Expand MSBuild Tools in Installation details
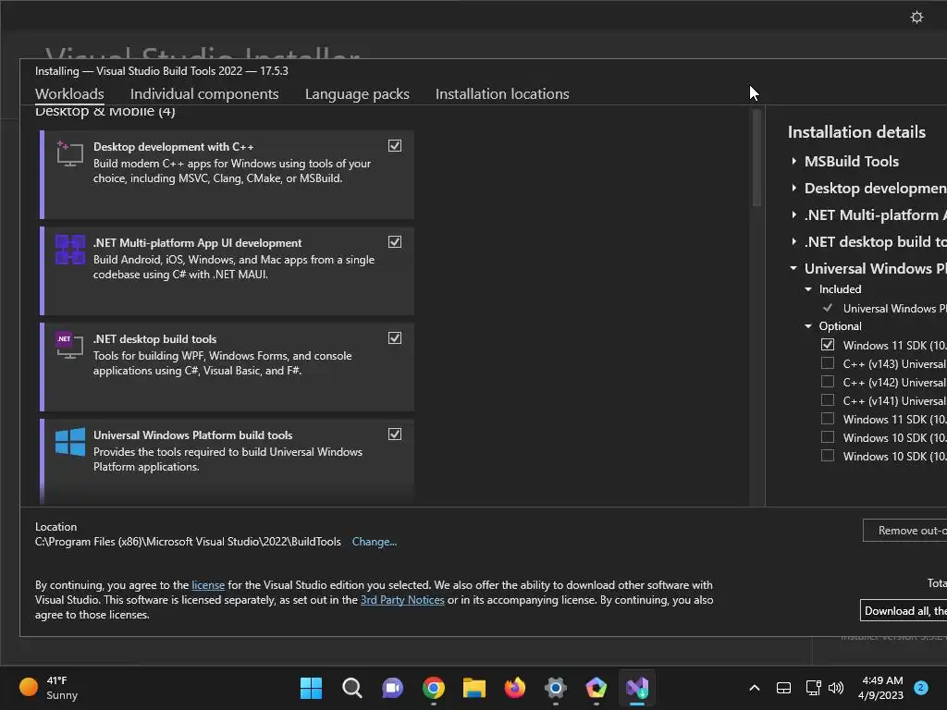947x710 pixels. pyautogui.click(x=793, y=161)
